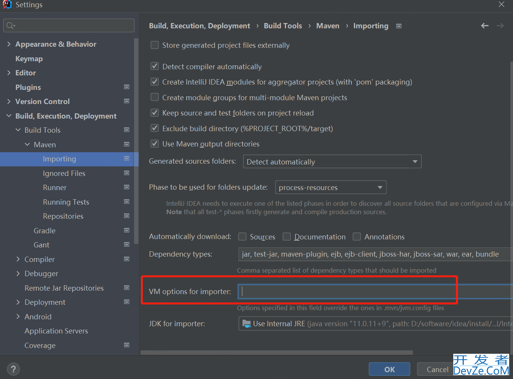The width and height of the screenshot is (513, 379).
Task: Click Build, Execution, Deployment breadcrumb
Action: coord(199,26)
